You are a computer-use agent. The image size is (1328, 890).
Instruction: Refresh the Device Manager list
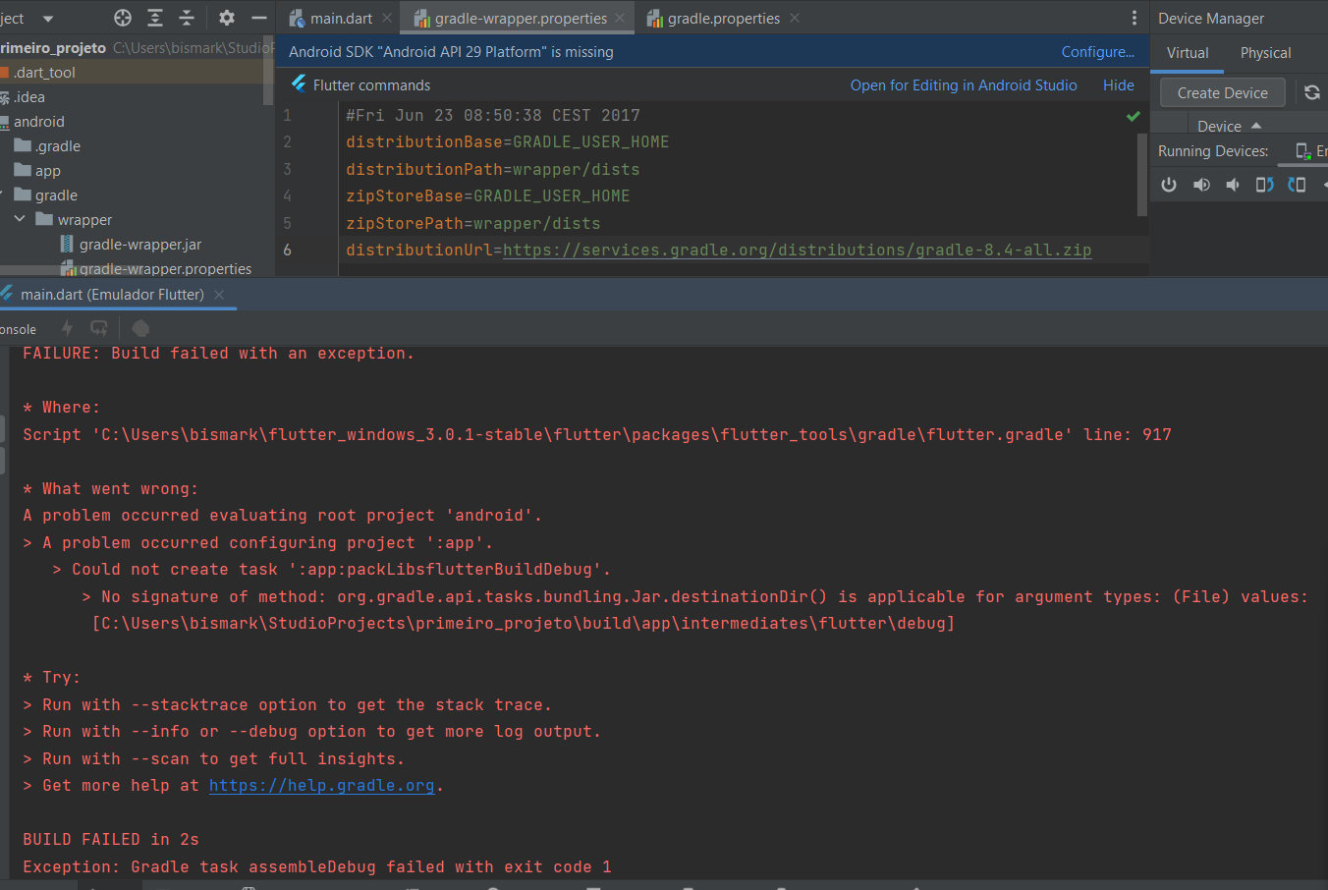[x=1312, y=92]
